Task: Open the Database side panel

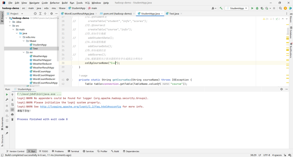Action: tap(291, 32)
